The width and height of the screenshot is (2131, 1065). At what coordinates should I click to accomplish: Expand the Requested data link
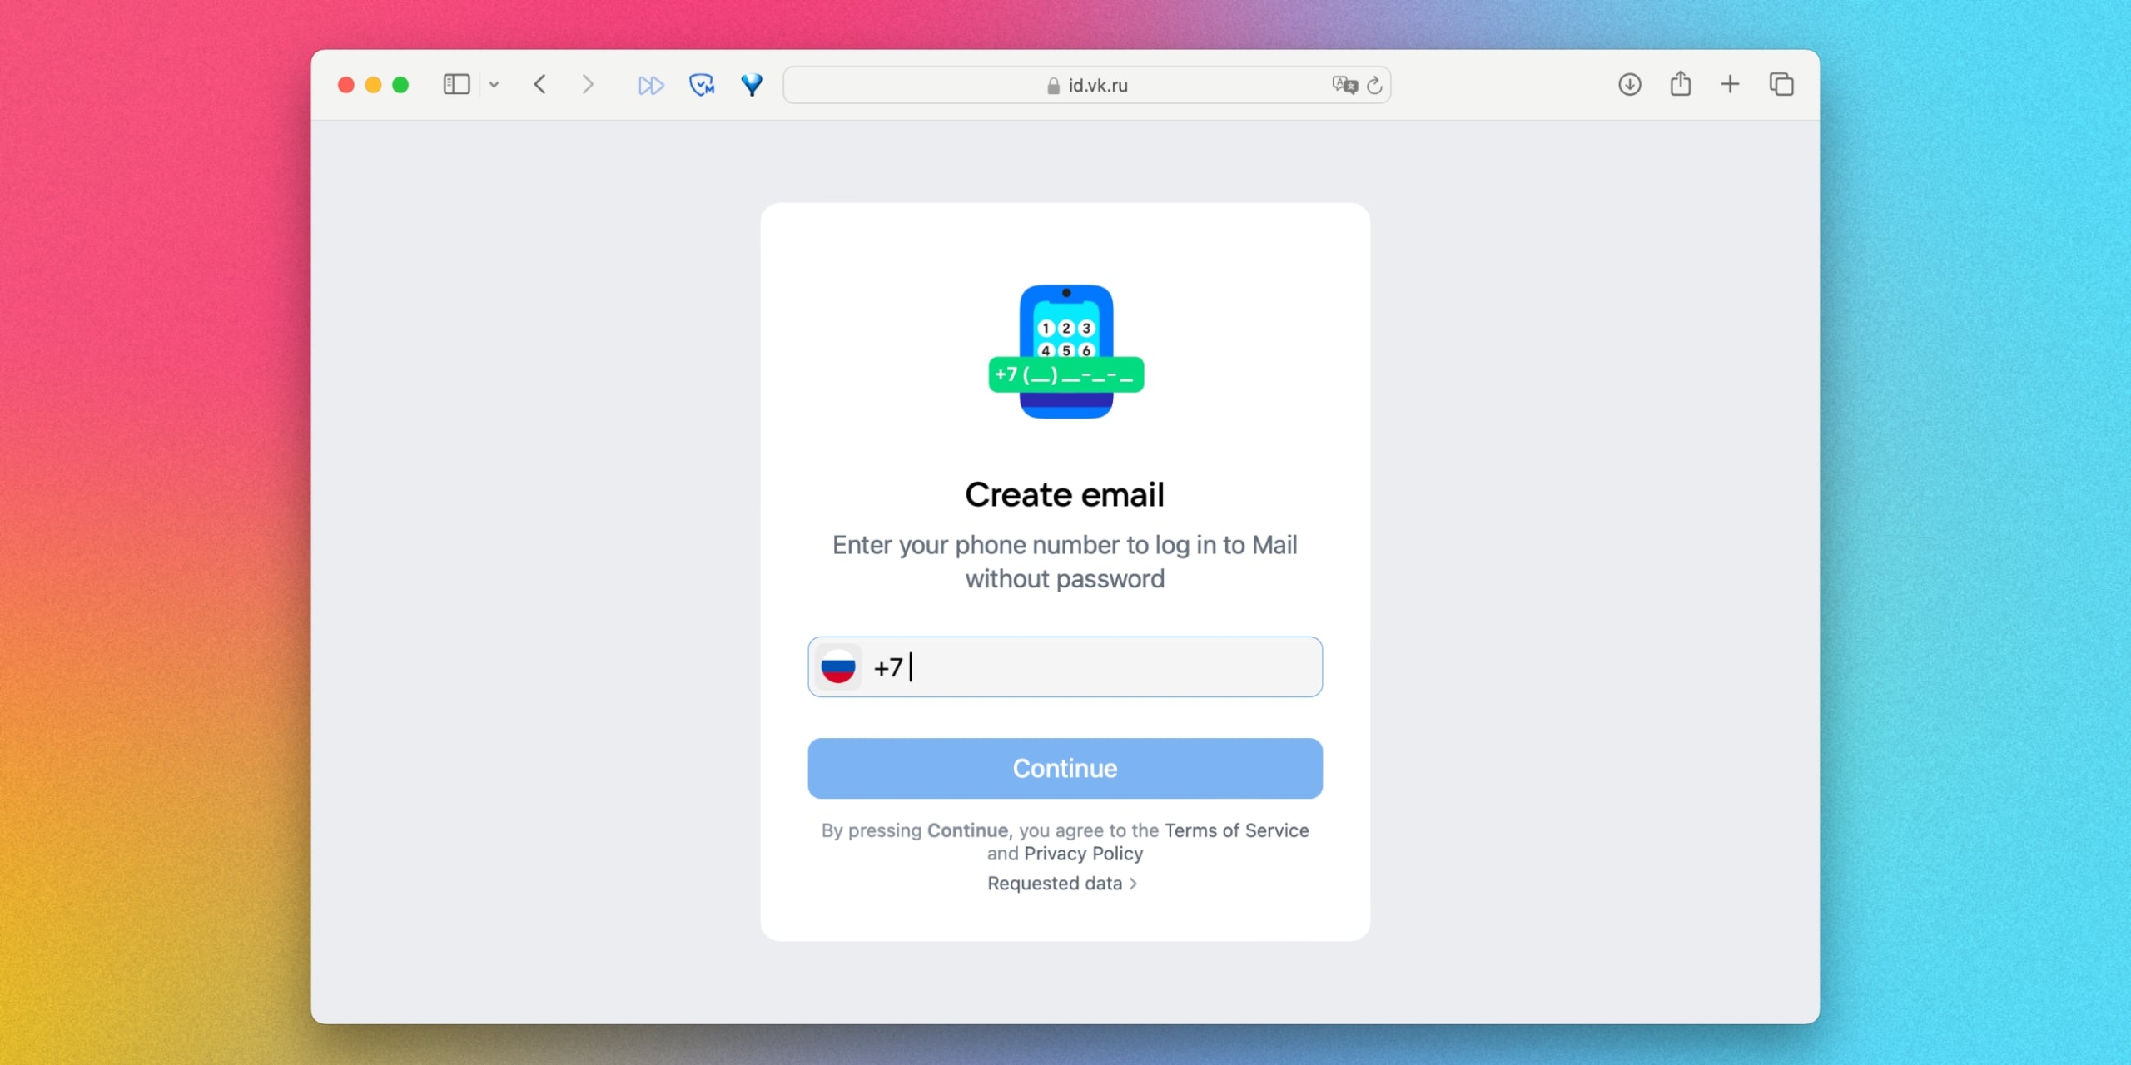coord(1061,884)
